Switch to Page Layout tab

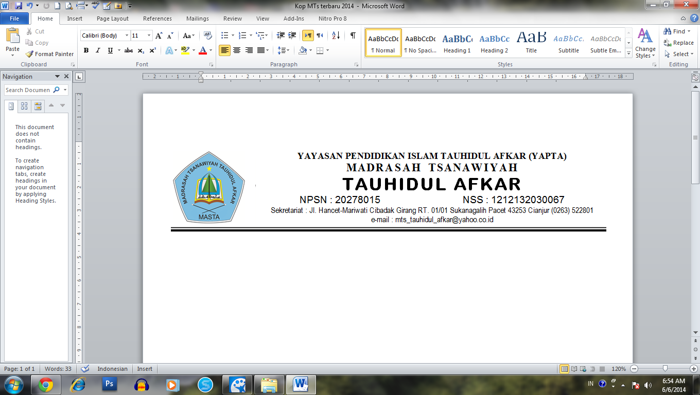pyautogui.click(x=113, y=19)
